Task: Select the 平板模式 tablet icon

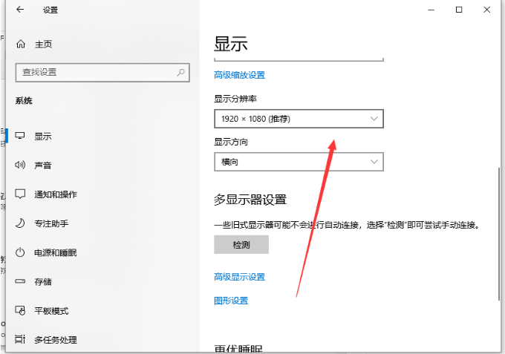Action: point(20,310)
